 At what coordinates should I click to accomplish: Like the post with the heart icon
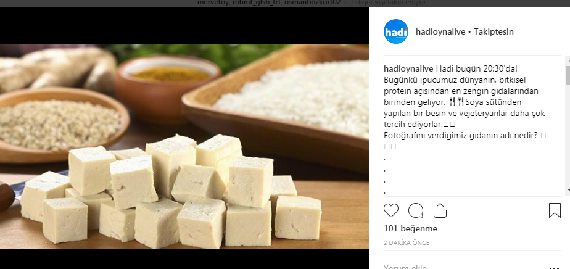click(391, 210)
